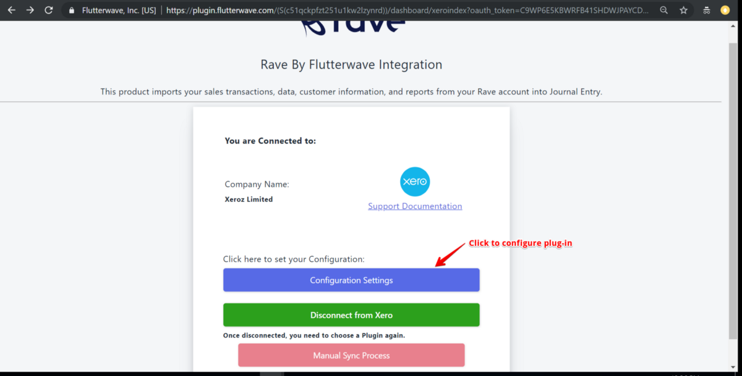Image resolution: width=742 pixels, height=376 pixels.
Task: Click the "Flutterwave, Inc. [US]" certificate label
Action: pyautogui.click(x=119, y=10)
